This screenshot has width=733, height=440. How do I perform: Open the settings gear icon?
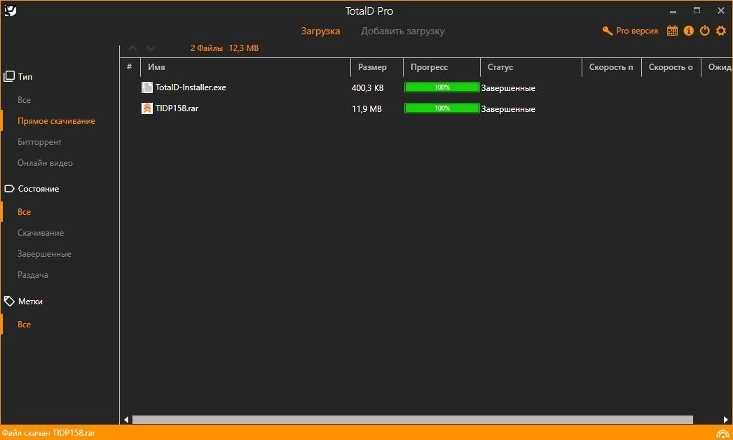coord(721,31)
